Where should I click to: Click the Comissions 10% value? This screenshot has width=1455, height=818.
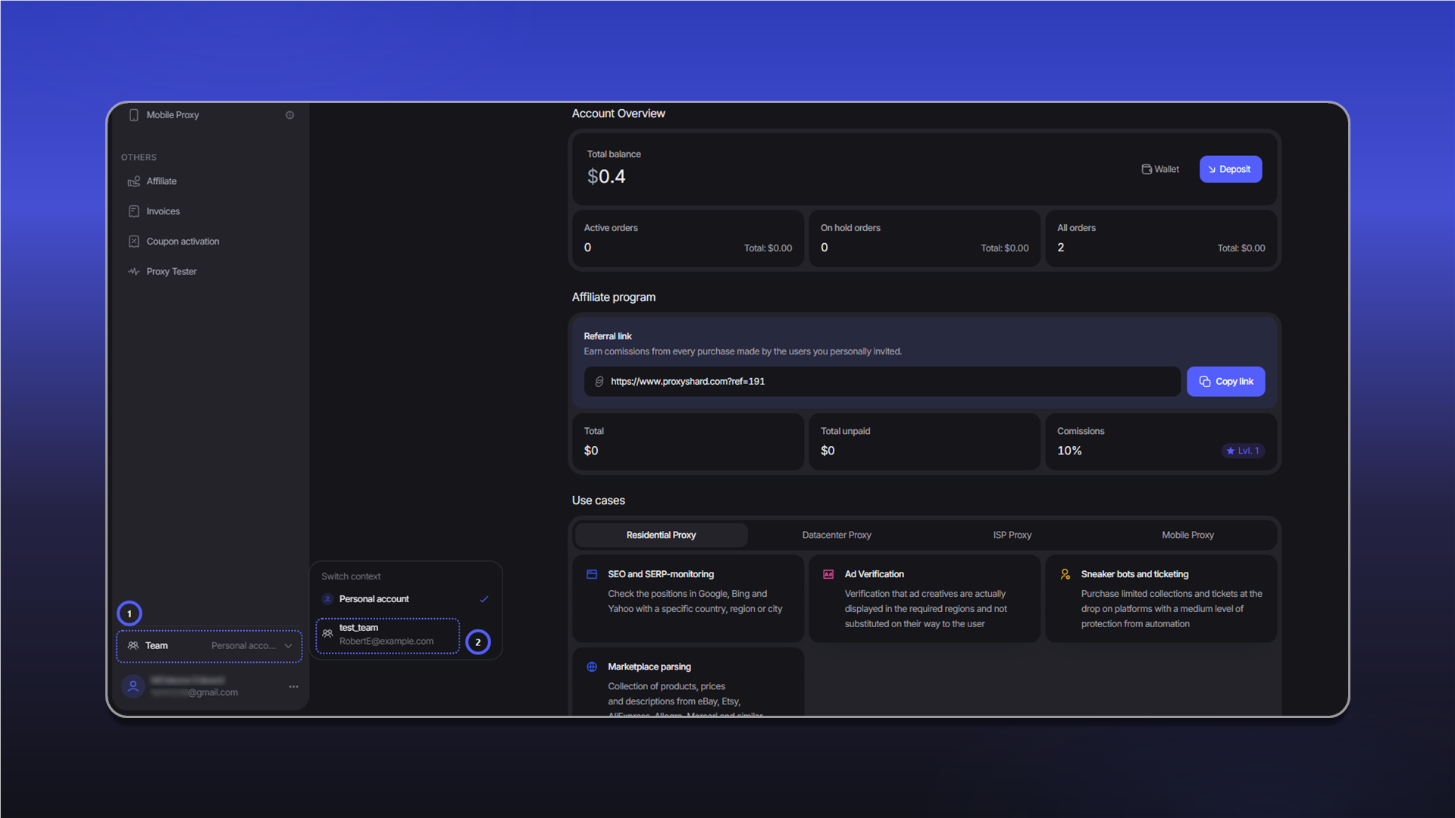(x=1069, y=451)
